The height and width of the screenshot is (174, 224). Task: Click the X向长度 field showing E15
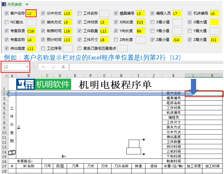click(141, 22)
